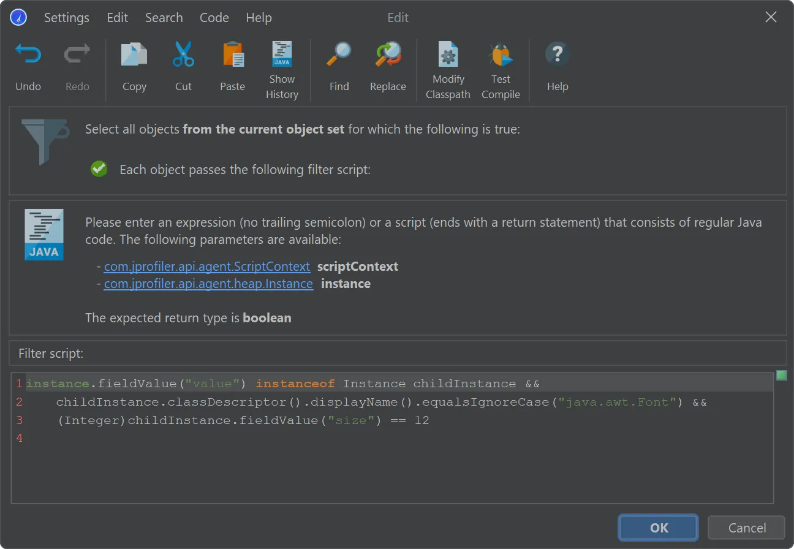The width and height of the screenshot is (794, 549).
Task: Click the Replace toolbar icon
Action: click(388, 55)
